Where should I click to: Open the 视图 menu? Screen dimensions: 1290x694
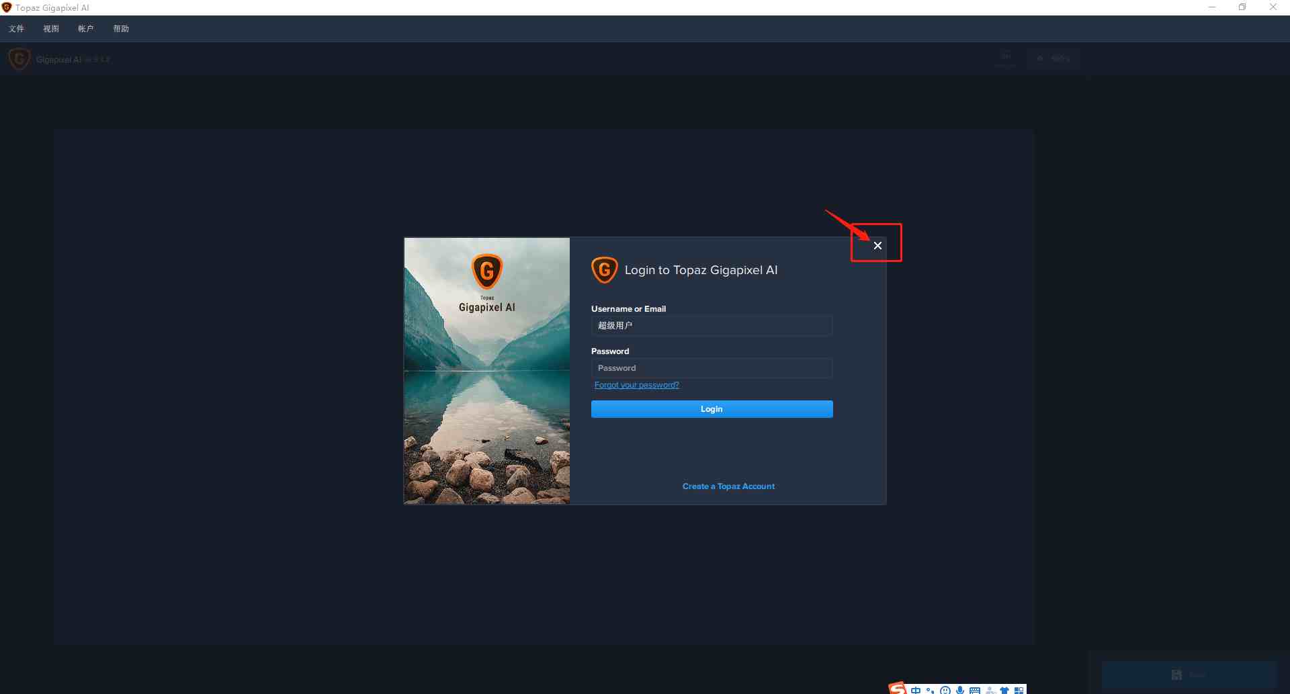51,29
